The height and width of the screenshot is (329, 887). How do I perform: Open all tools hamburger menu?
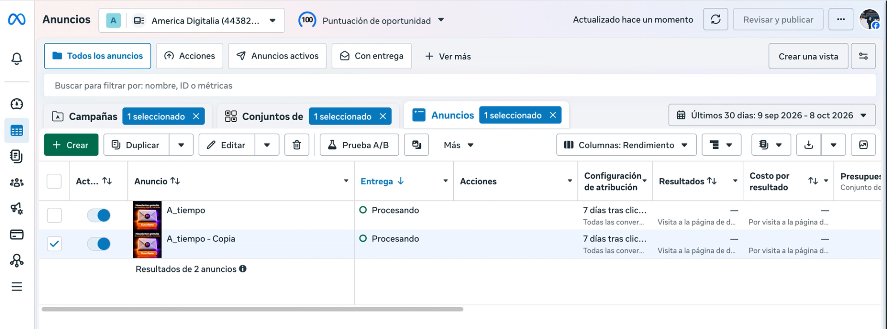point(17,287)
